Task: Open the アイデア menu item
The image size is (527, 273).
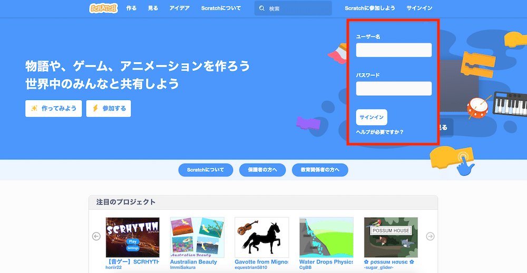Action: click(x=180, y=8)
